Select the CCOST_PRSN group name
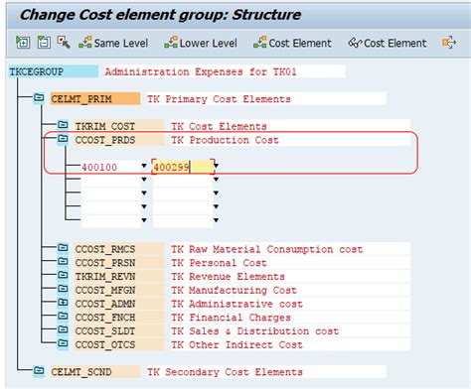This screenshot has height=389, width=471. click(119, 263)
